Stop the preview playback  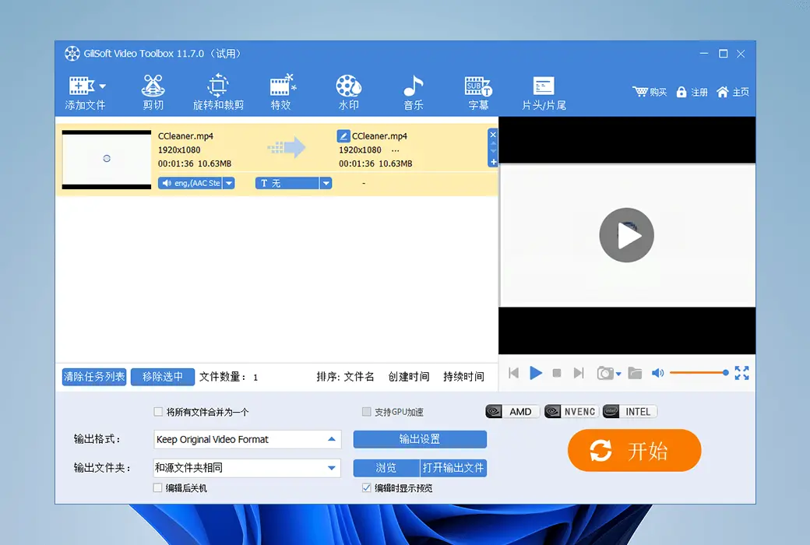(x=557, y=373)
